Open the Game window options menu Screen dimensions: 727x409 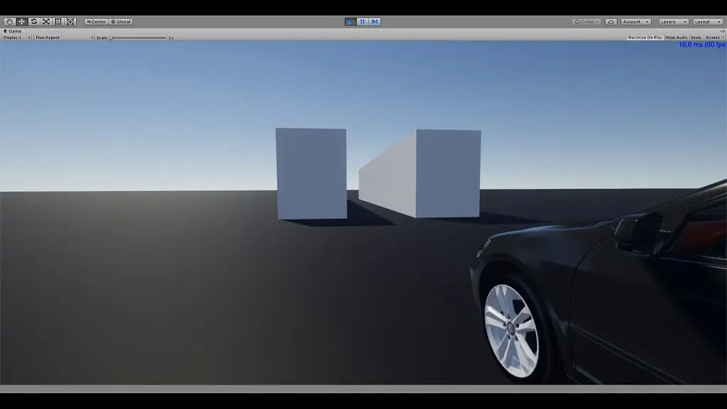[x=722, y=31]
